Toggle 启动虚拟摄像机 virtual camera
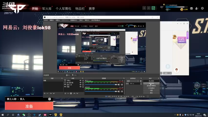 point(151,86)
